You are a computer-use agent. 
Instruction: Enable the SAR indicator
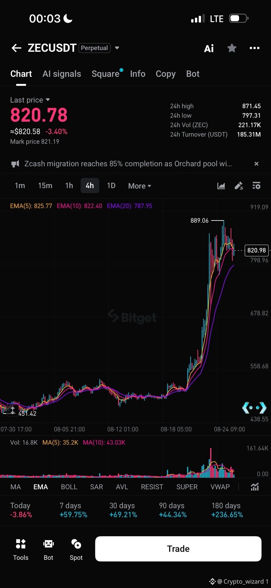(97, 487)
